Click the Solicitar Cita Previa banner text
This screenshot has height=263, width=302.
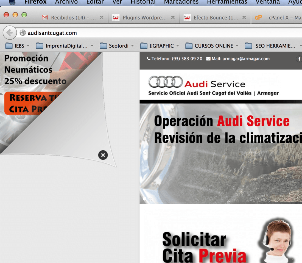(x=204, y=247)
